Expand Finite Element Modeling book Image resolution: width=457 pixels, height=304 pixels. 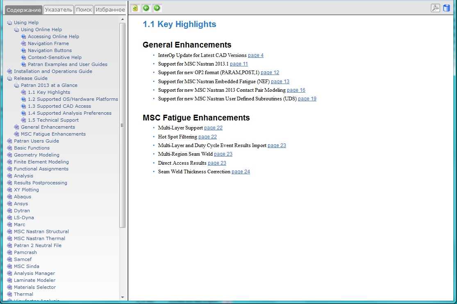tap(41, 162)
